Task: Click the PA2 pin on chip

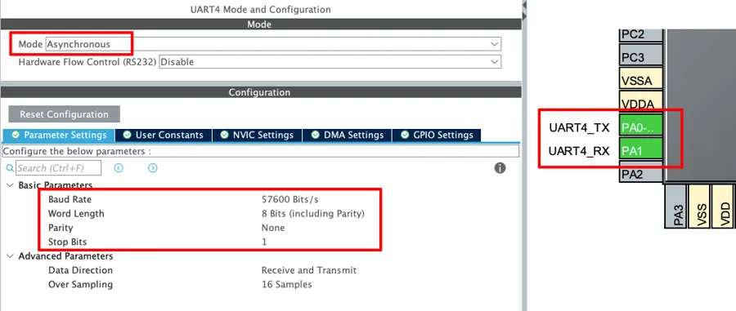Action: coord(640,173)
